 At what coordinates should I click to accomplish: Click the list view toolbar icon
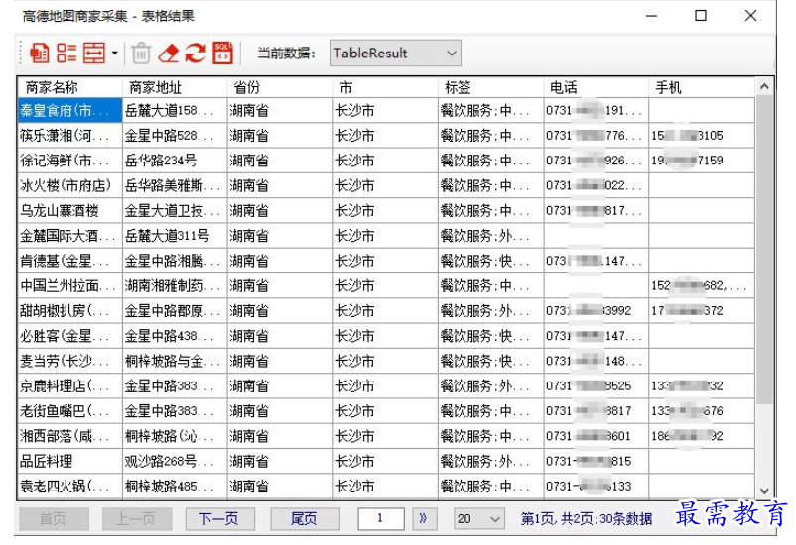(66, 53)
